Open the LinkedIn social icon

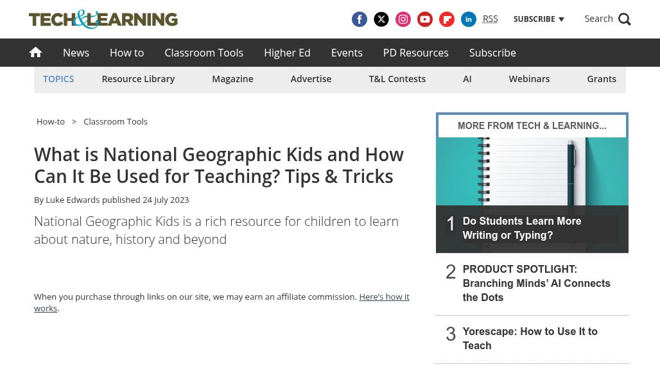(469, 19)
